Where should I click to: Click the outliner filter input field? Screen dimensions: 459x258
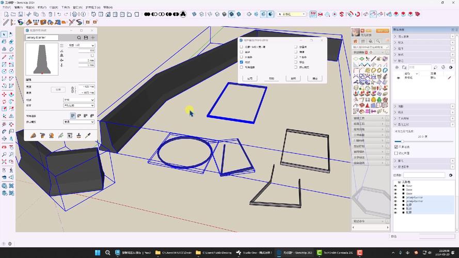click(424, 175)
